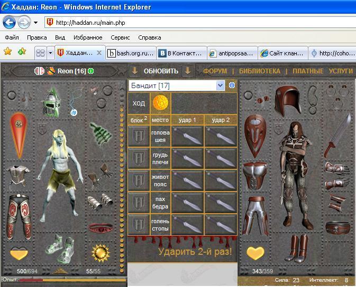Click the bandit's red hood helmet
The image size is (356, 287).
(288, 101)
